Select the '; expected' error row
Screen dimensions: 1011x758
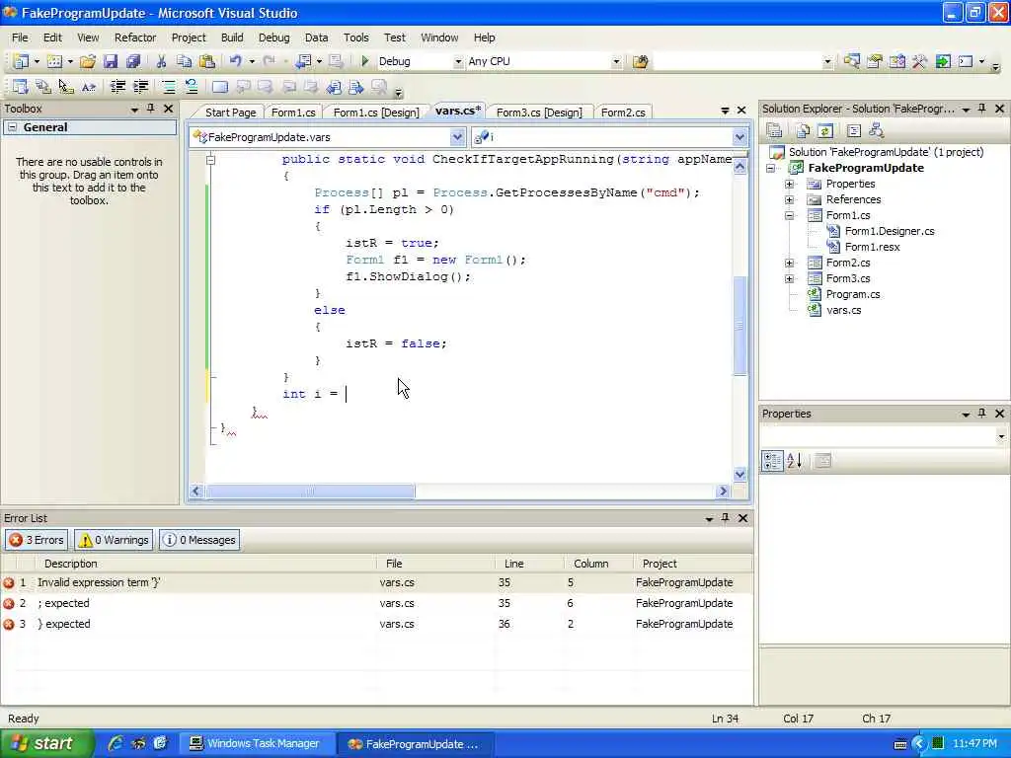(376, 603)
